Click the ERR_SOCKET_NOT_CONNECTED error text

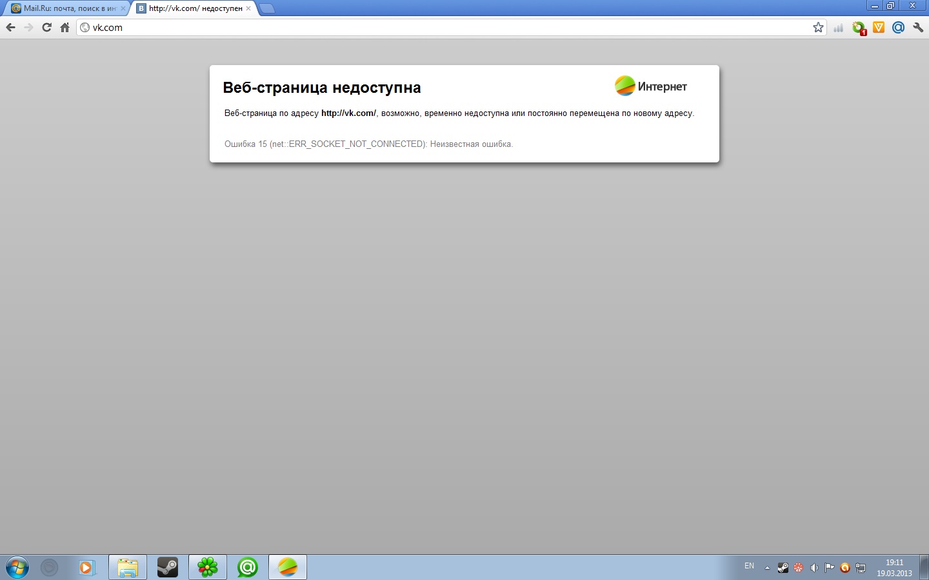[x=368, y=144]
